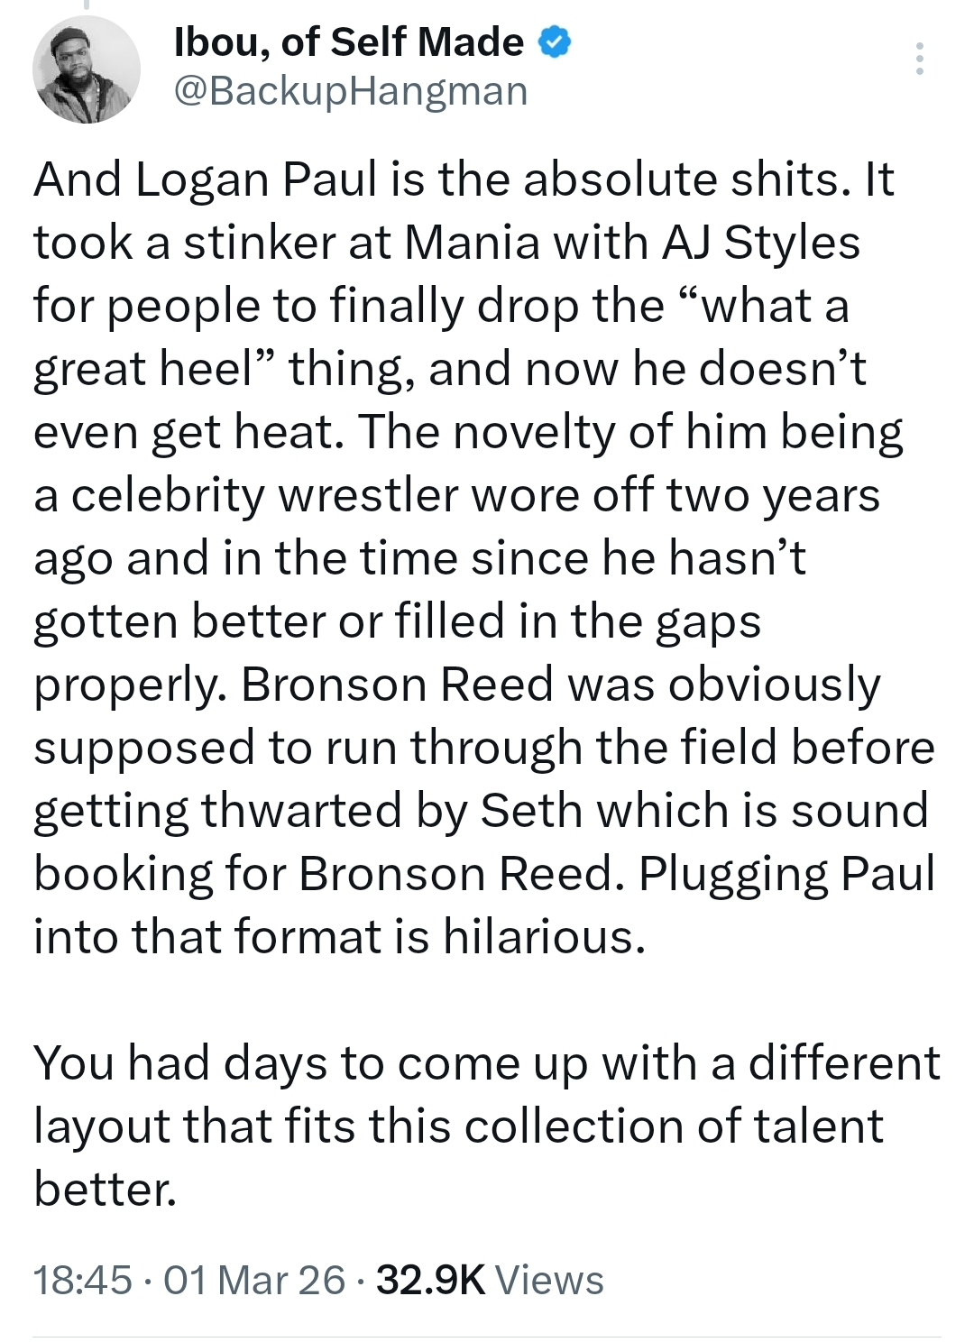Click the phrase "celebrity wrestler"
The image size is (974, 1342).
click(263, 495)
